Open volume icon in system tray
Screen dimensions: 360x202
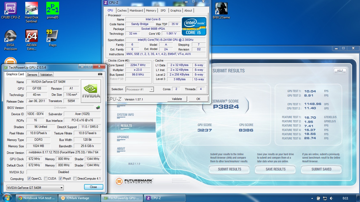[x=331, y=198]
